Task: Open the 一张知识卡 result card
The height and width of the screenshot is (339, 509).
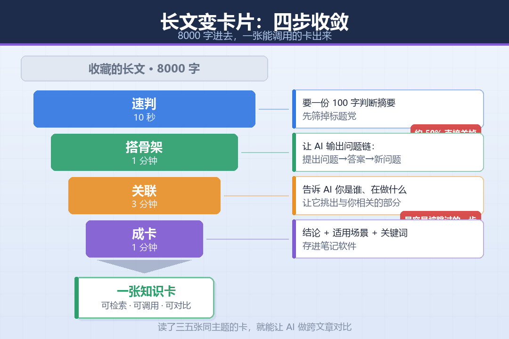Action: 145,298
